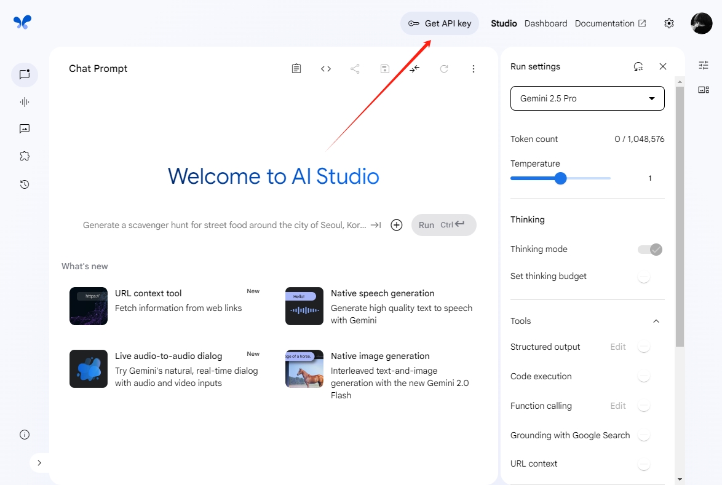Image resolution: width=722 pixels, height=485 pixels.
Task: Open the puzzle-piece Build sidebar icon
Action: 25,157
